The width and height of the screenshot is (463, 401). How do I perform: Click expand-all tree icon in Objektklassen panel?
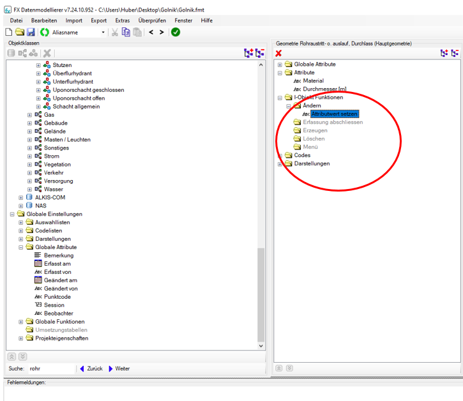point(248,54)
